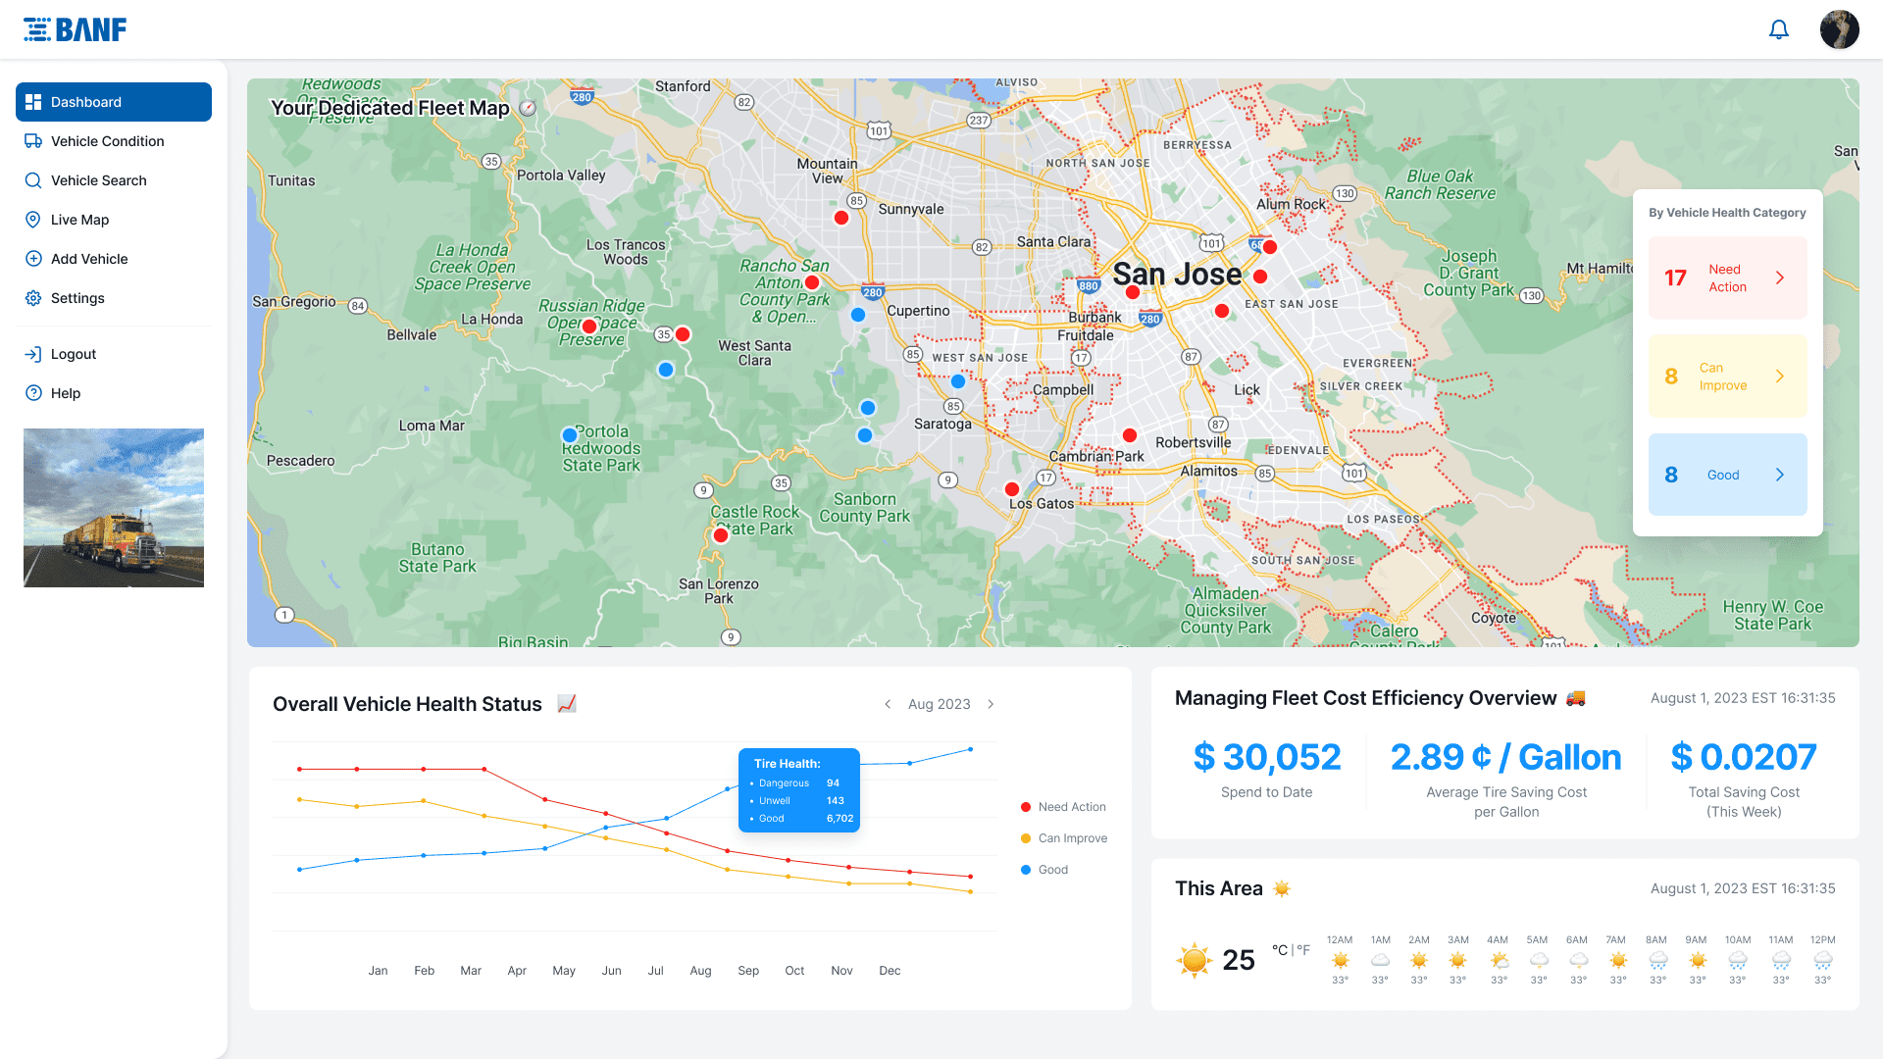Click the Settings gear icon
Viewport: 1883px width, 1059px height.
click(x=33, y=298)
